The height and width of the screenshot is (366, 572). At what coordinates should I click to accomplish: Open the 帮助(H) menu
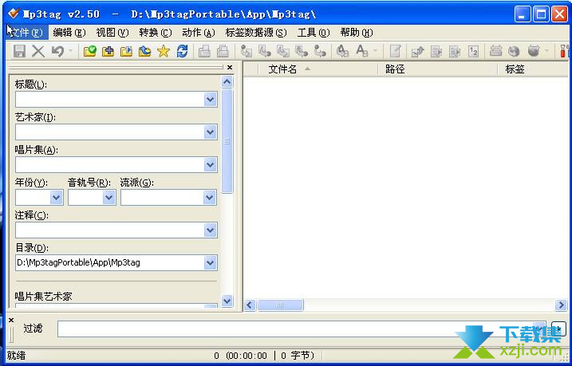tap(357, 33)
